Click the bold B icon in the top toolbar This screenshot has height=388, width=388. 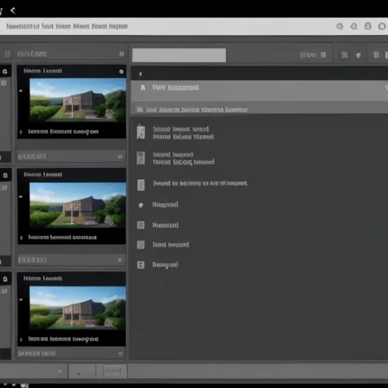pyautogui.click(x=376, y=56)
